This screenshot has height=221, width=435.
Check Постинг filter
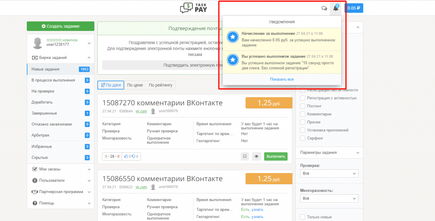(302, 106)
